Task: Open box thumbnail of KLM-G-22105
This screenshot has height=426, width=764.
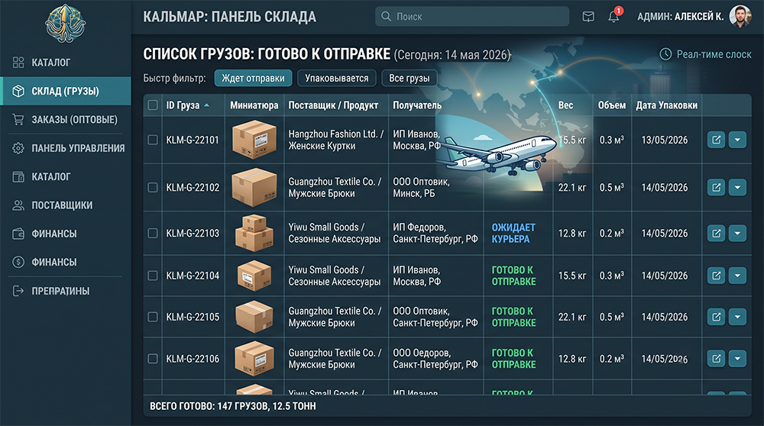Action: pyautogui.click(x=254, y=317)
